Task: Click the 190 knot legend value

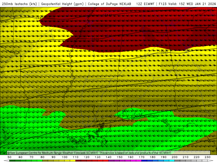Action: click(164, 157)
